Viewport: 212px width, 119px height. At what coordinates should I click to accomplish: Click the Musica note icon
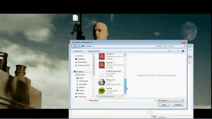(78, 87)
